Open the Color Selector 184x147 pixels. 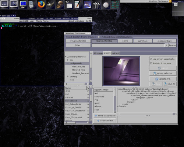105,121
